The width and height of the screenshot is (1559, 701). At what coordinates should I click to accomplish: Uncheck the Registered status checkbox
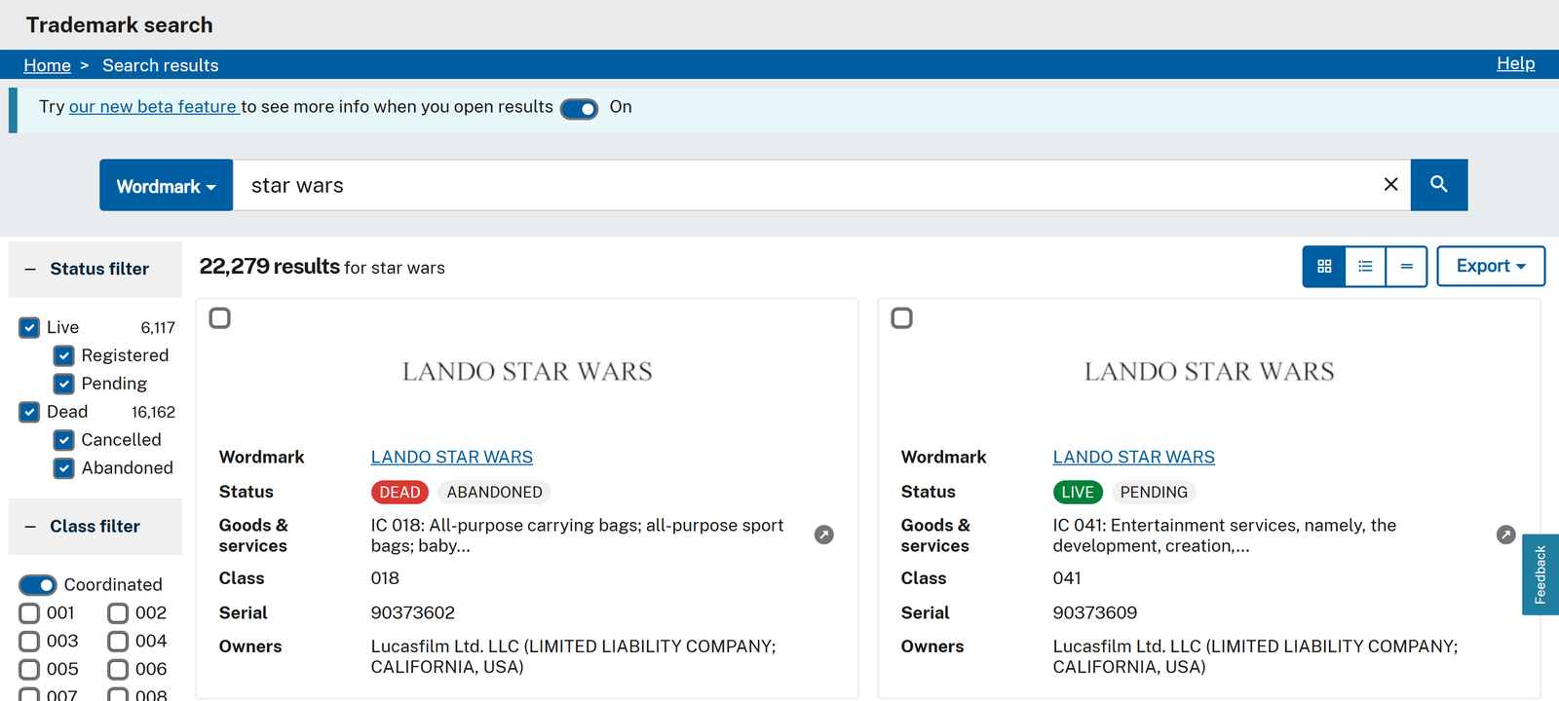64,356
